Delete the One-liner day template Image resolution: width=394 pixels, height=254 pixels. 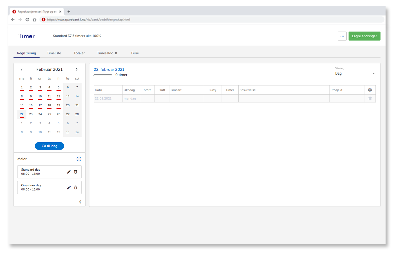click(x=75, y=187)
